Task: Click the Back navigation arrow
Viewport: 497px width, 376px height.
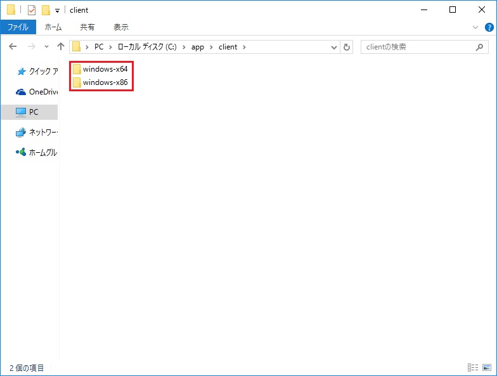Action: click(x=13, y=47)
